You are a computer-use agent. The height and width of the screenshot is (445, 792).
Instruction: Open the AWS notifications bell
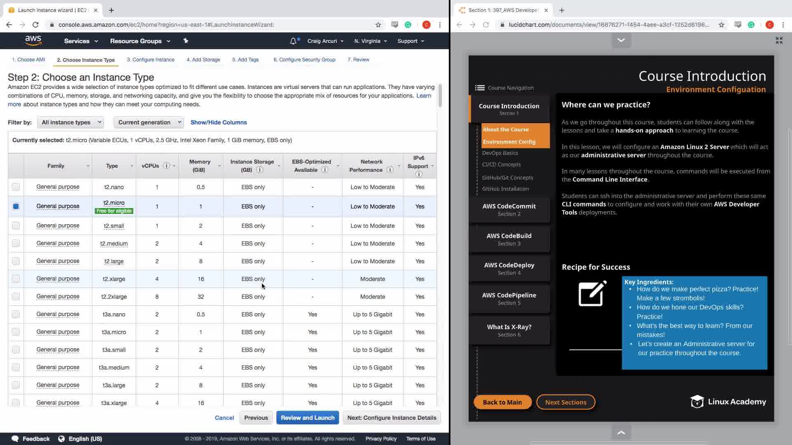(x=293, y=41)
